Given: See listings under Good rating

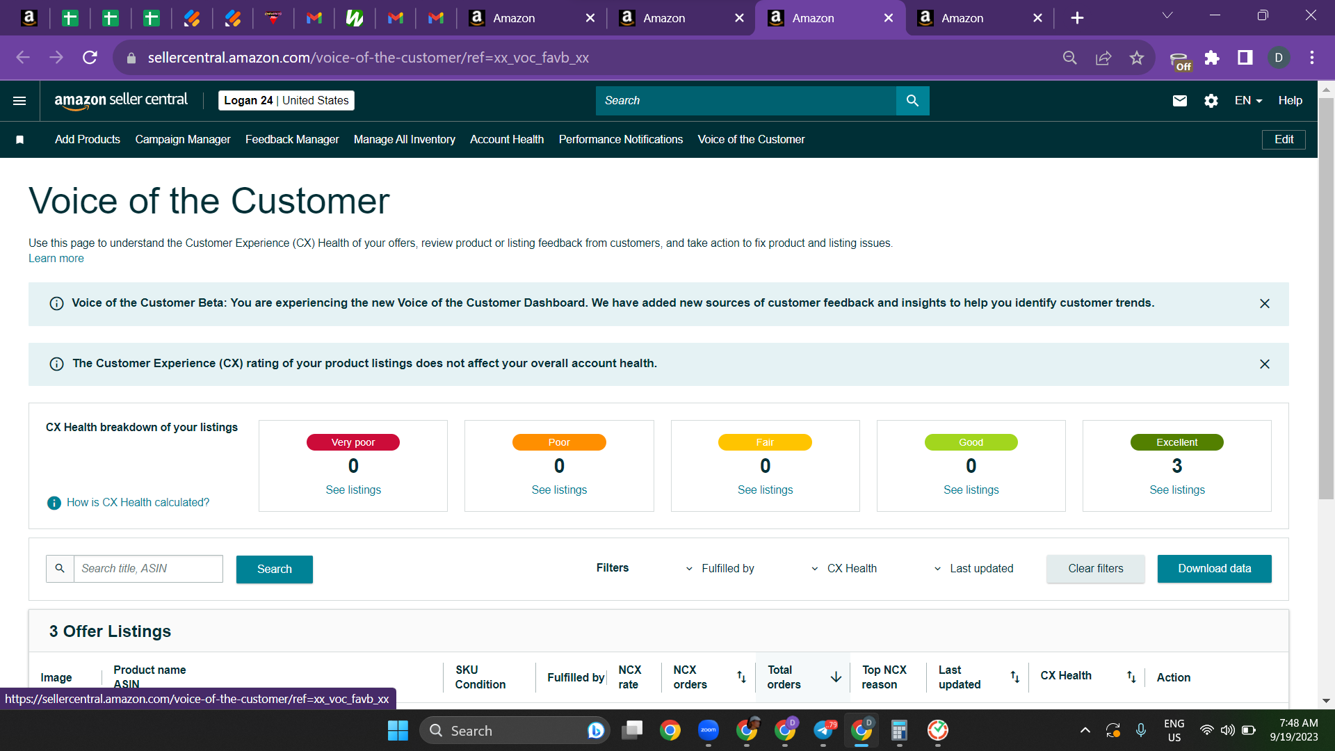Looking at the screenshot, I should tap(971, 490).
